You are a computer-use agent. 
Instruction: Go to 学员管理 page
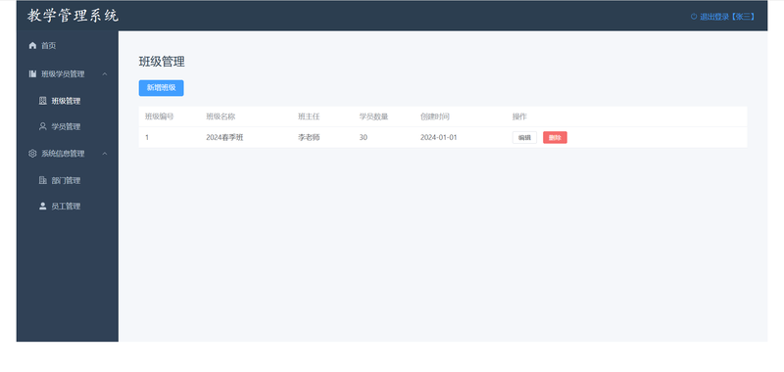[68, 126]
